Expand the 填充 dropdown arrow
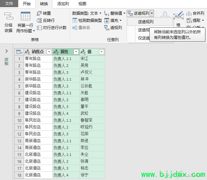 (120, 21)
